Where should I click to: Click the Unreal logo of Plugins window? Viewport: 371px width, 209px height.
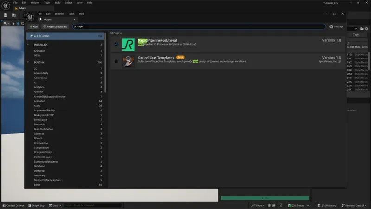(x=30, y=17)
